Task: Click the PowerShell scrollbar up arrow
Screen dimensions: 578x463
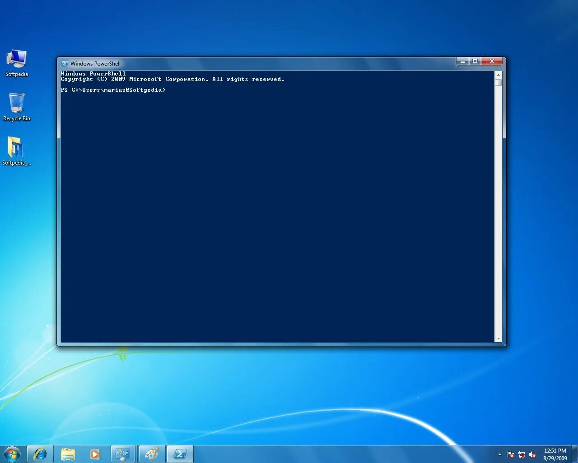Action: point(499,75)
